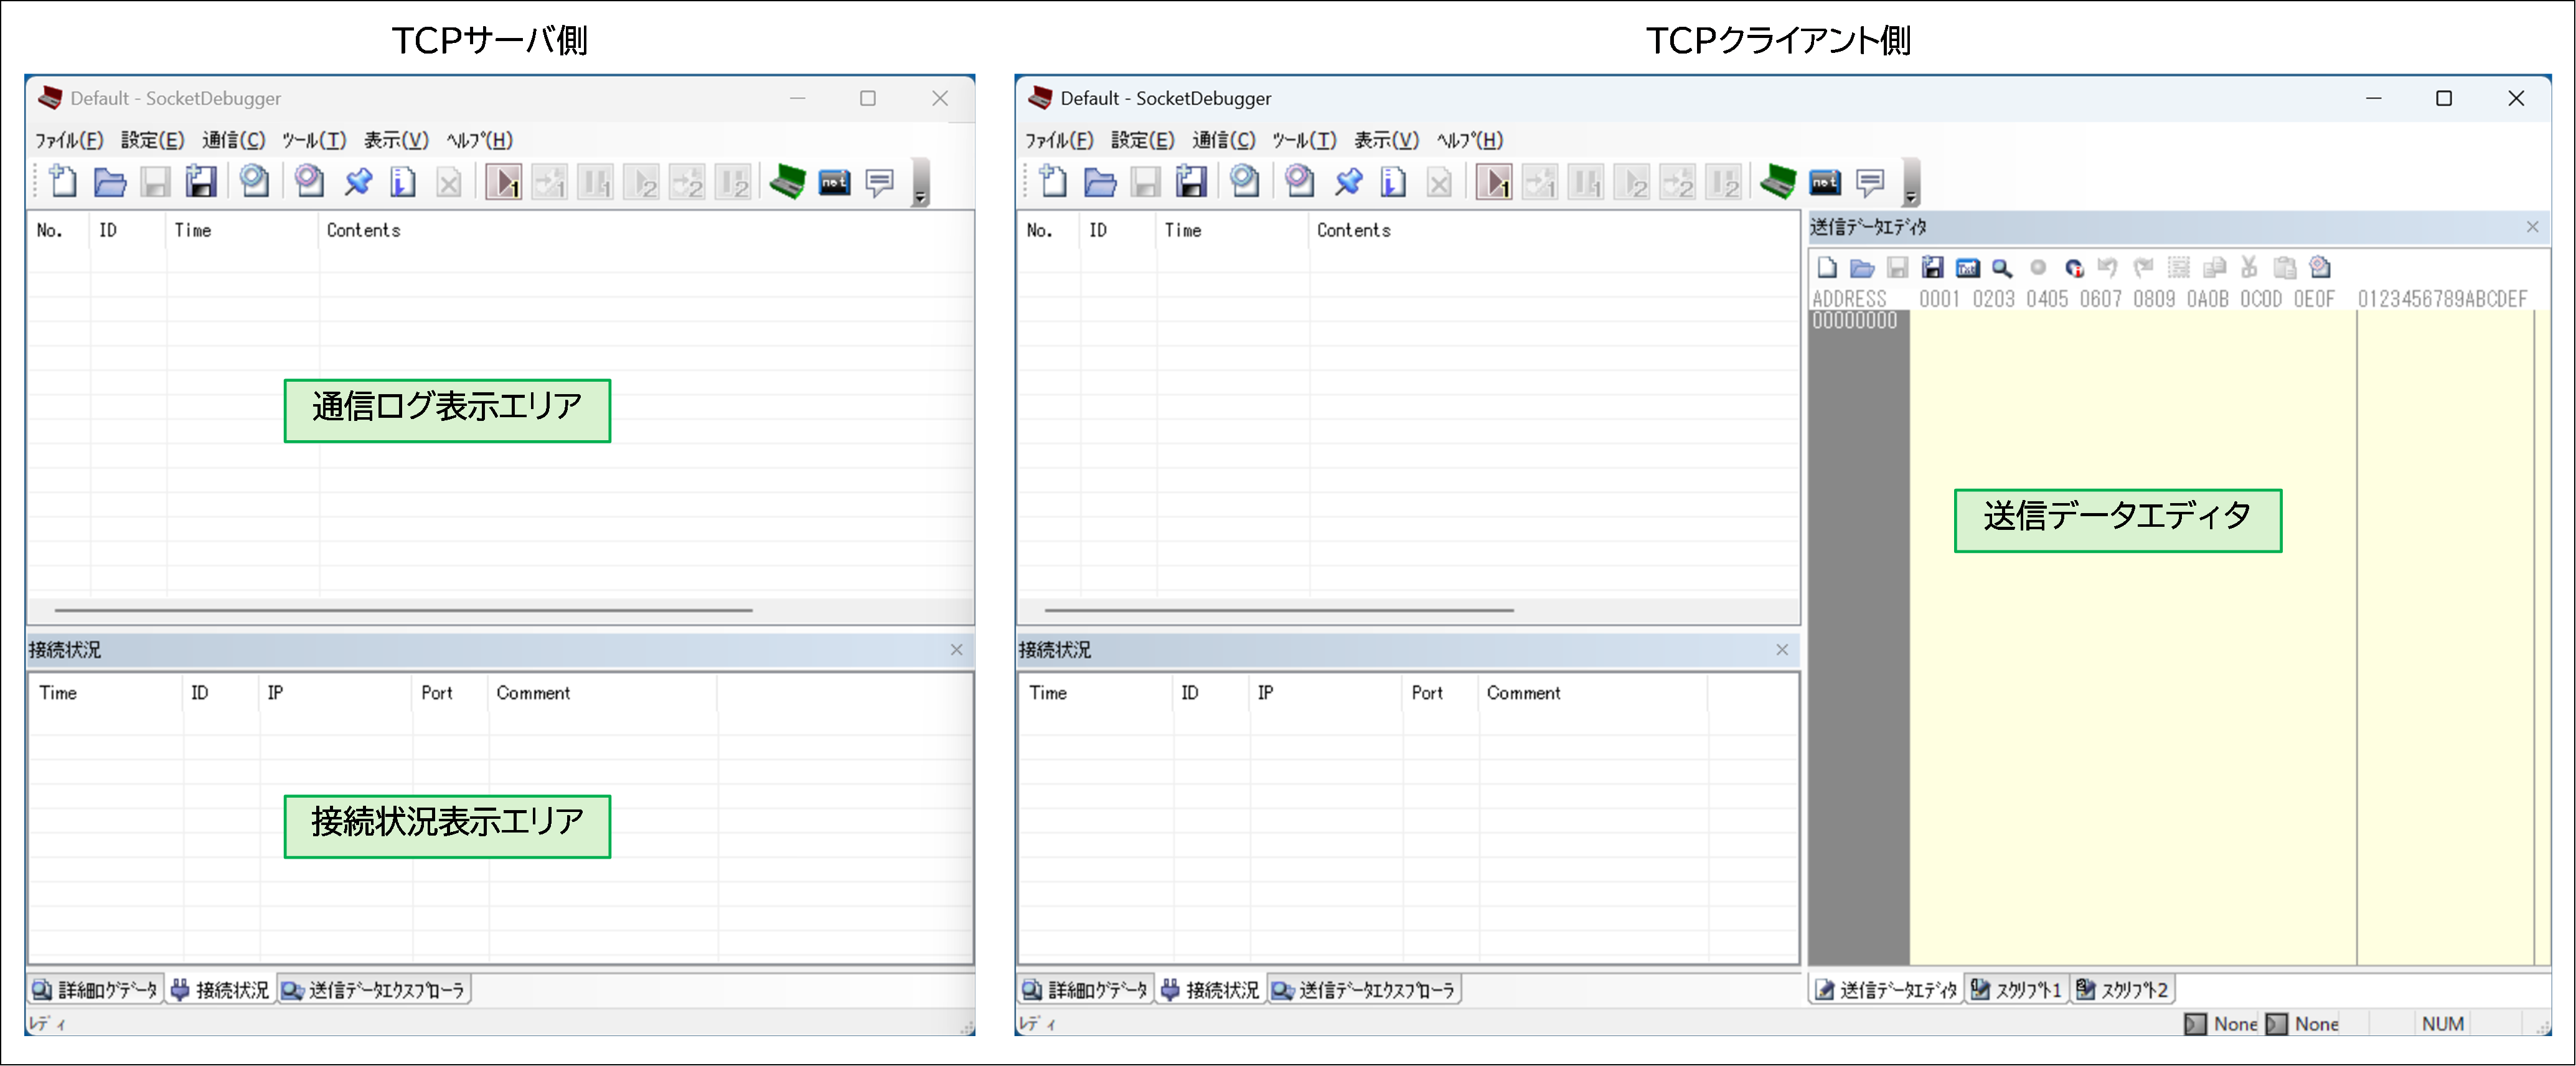Click the 'net' icon in the left window toolbar
The width and height of the screenshot is (2576, 1066).
pyautogui.click(x=834, y=182)
